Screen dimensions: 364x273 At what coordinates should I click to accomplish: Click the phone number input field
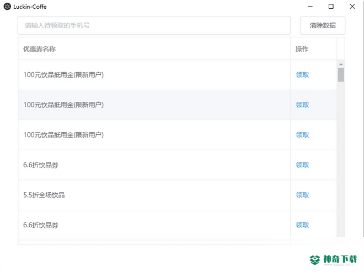(x=154, y=25)
